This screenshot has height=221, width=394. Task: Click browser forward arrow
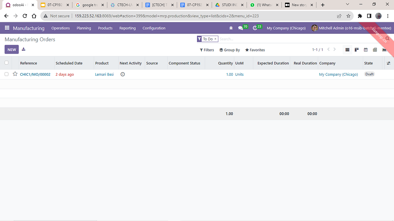click(x=15, y=16)
